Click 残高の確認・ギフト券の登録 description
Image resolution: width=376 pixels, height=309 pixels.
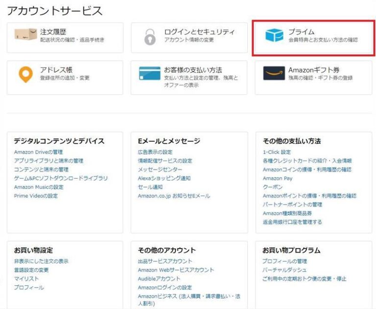[320, 78]
